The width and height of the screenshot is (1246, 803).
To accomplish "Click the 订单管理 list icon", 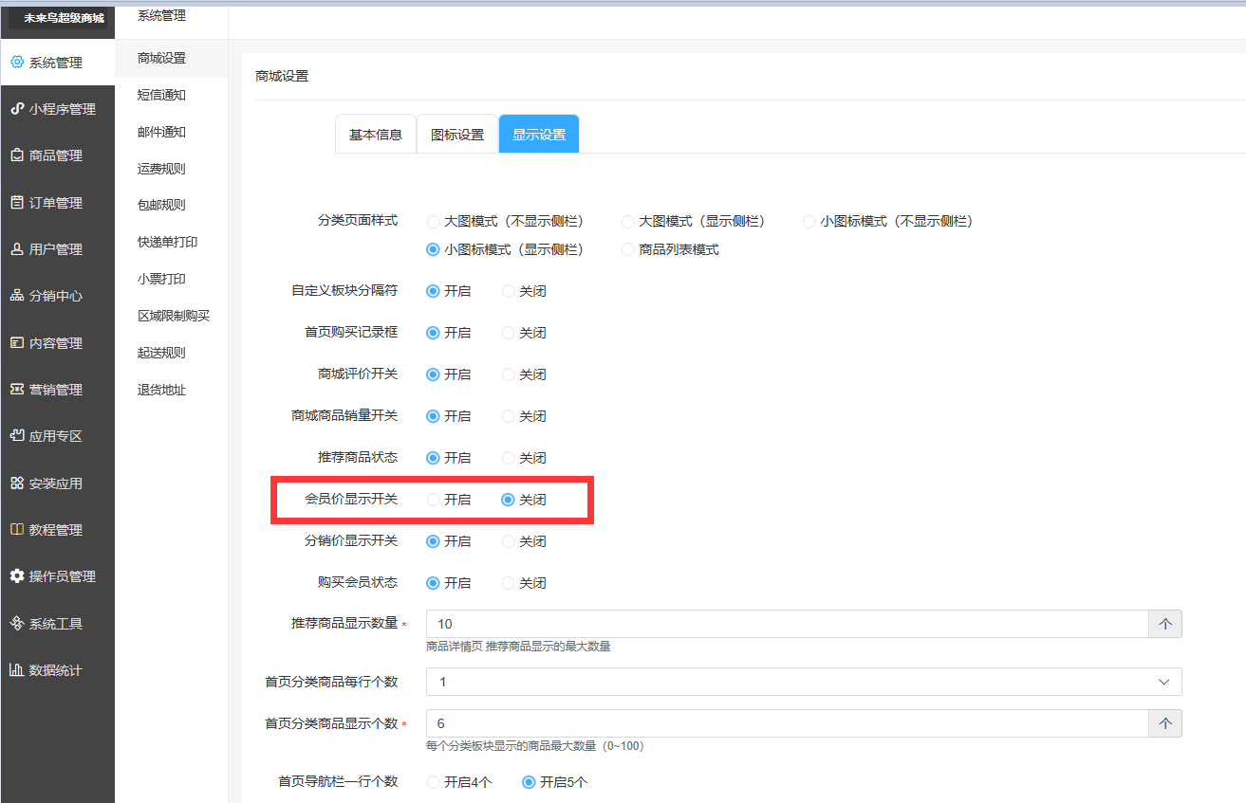I will coord(16,202).
